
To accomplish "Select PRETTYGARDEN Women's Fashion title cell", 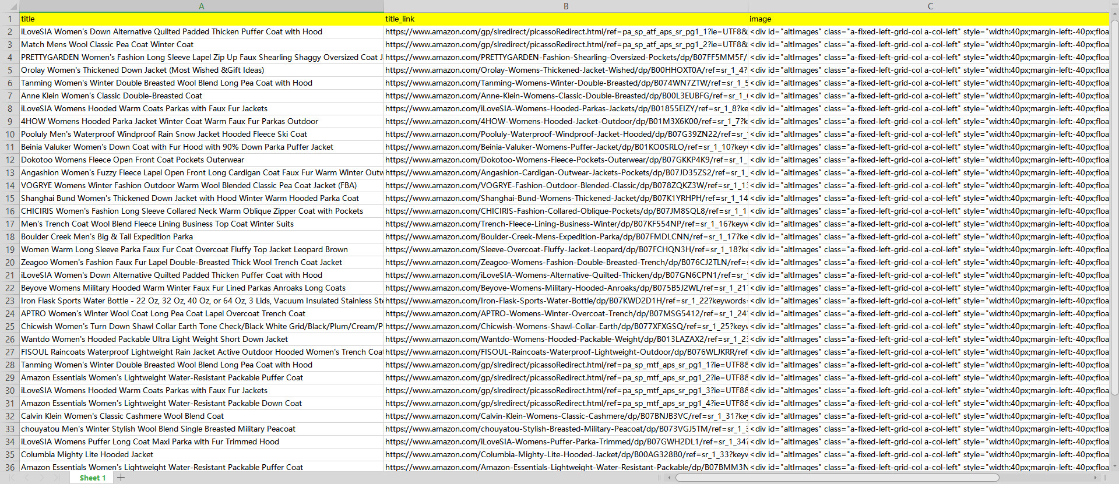I will [201, 57].
